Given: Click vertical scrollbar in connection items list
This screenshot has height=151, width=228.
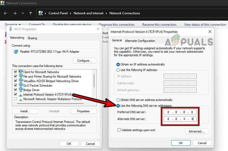Looking at the screenshot, I should pyautogui.click(x=94, y=81).
